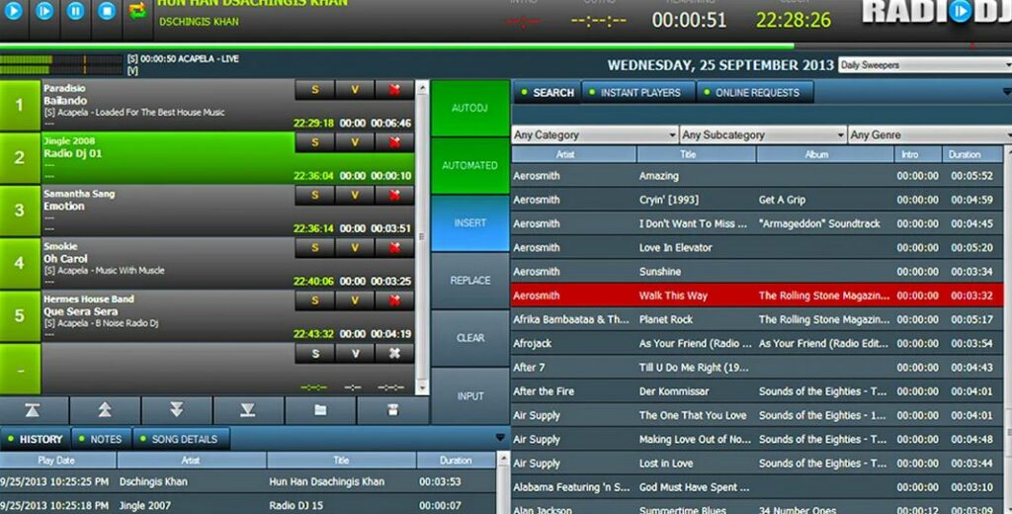Collapse the Search panel with its arrow
The image size is (1012, 514).
[x=1007, y=92]
